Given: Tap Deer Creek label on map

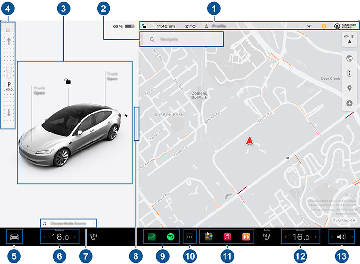Looking at the screenshot, I should [330, 79].
